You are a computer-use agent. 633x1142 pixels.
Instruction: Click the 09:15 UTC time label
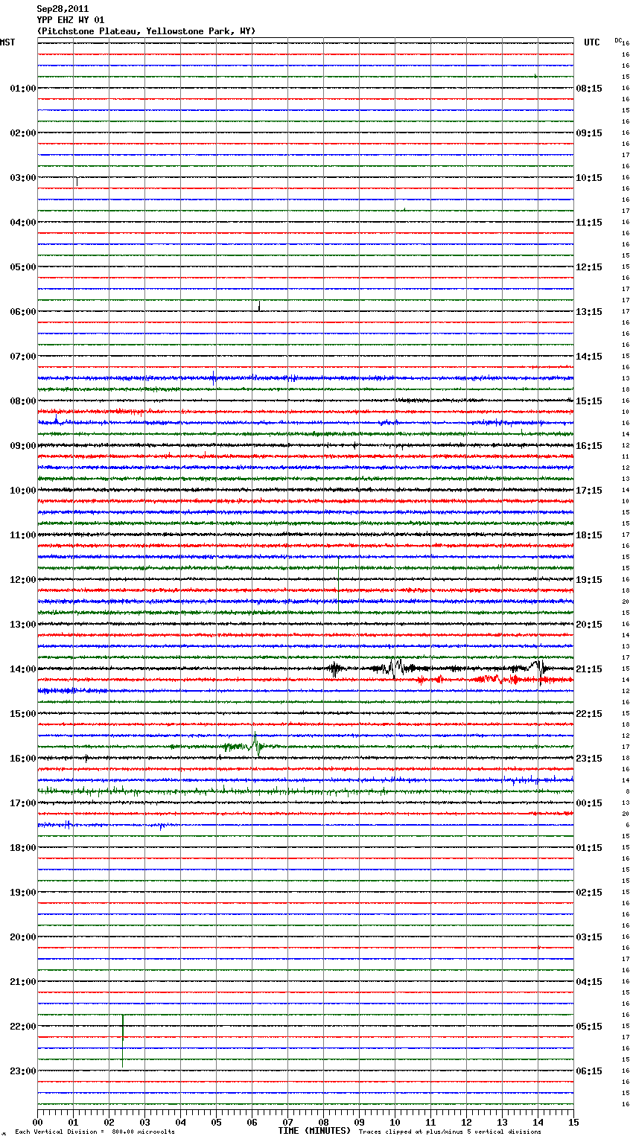pos(589,133)
